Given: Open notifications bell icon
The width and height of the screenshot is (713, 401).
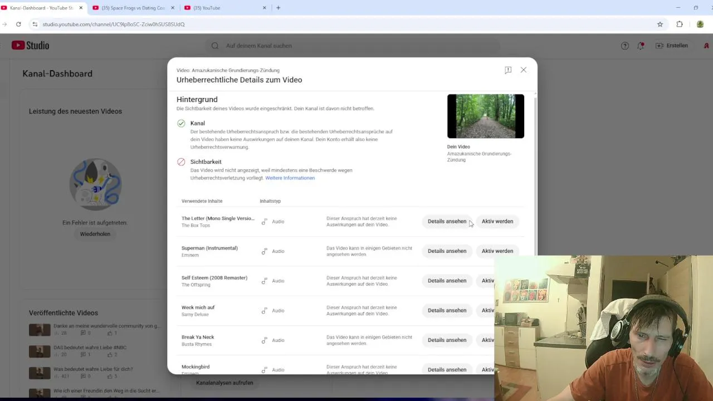Looking at the screenshot, I should (641, 46).
